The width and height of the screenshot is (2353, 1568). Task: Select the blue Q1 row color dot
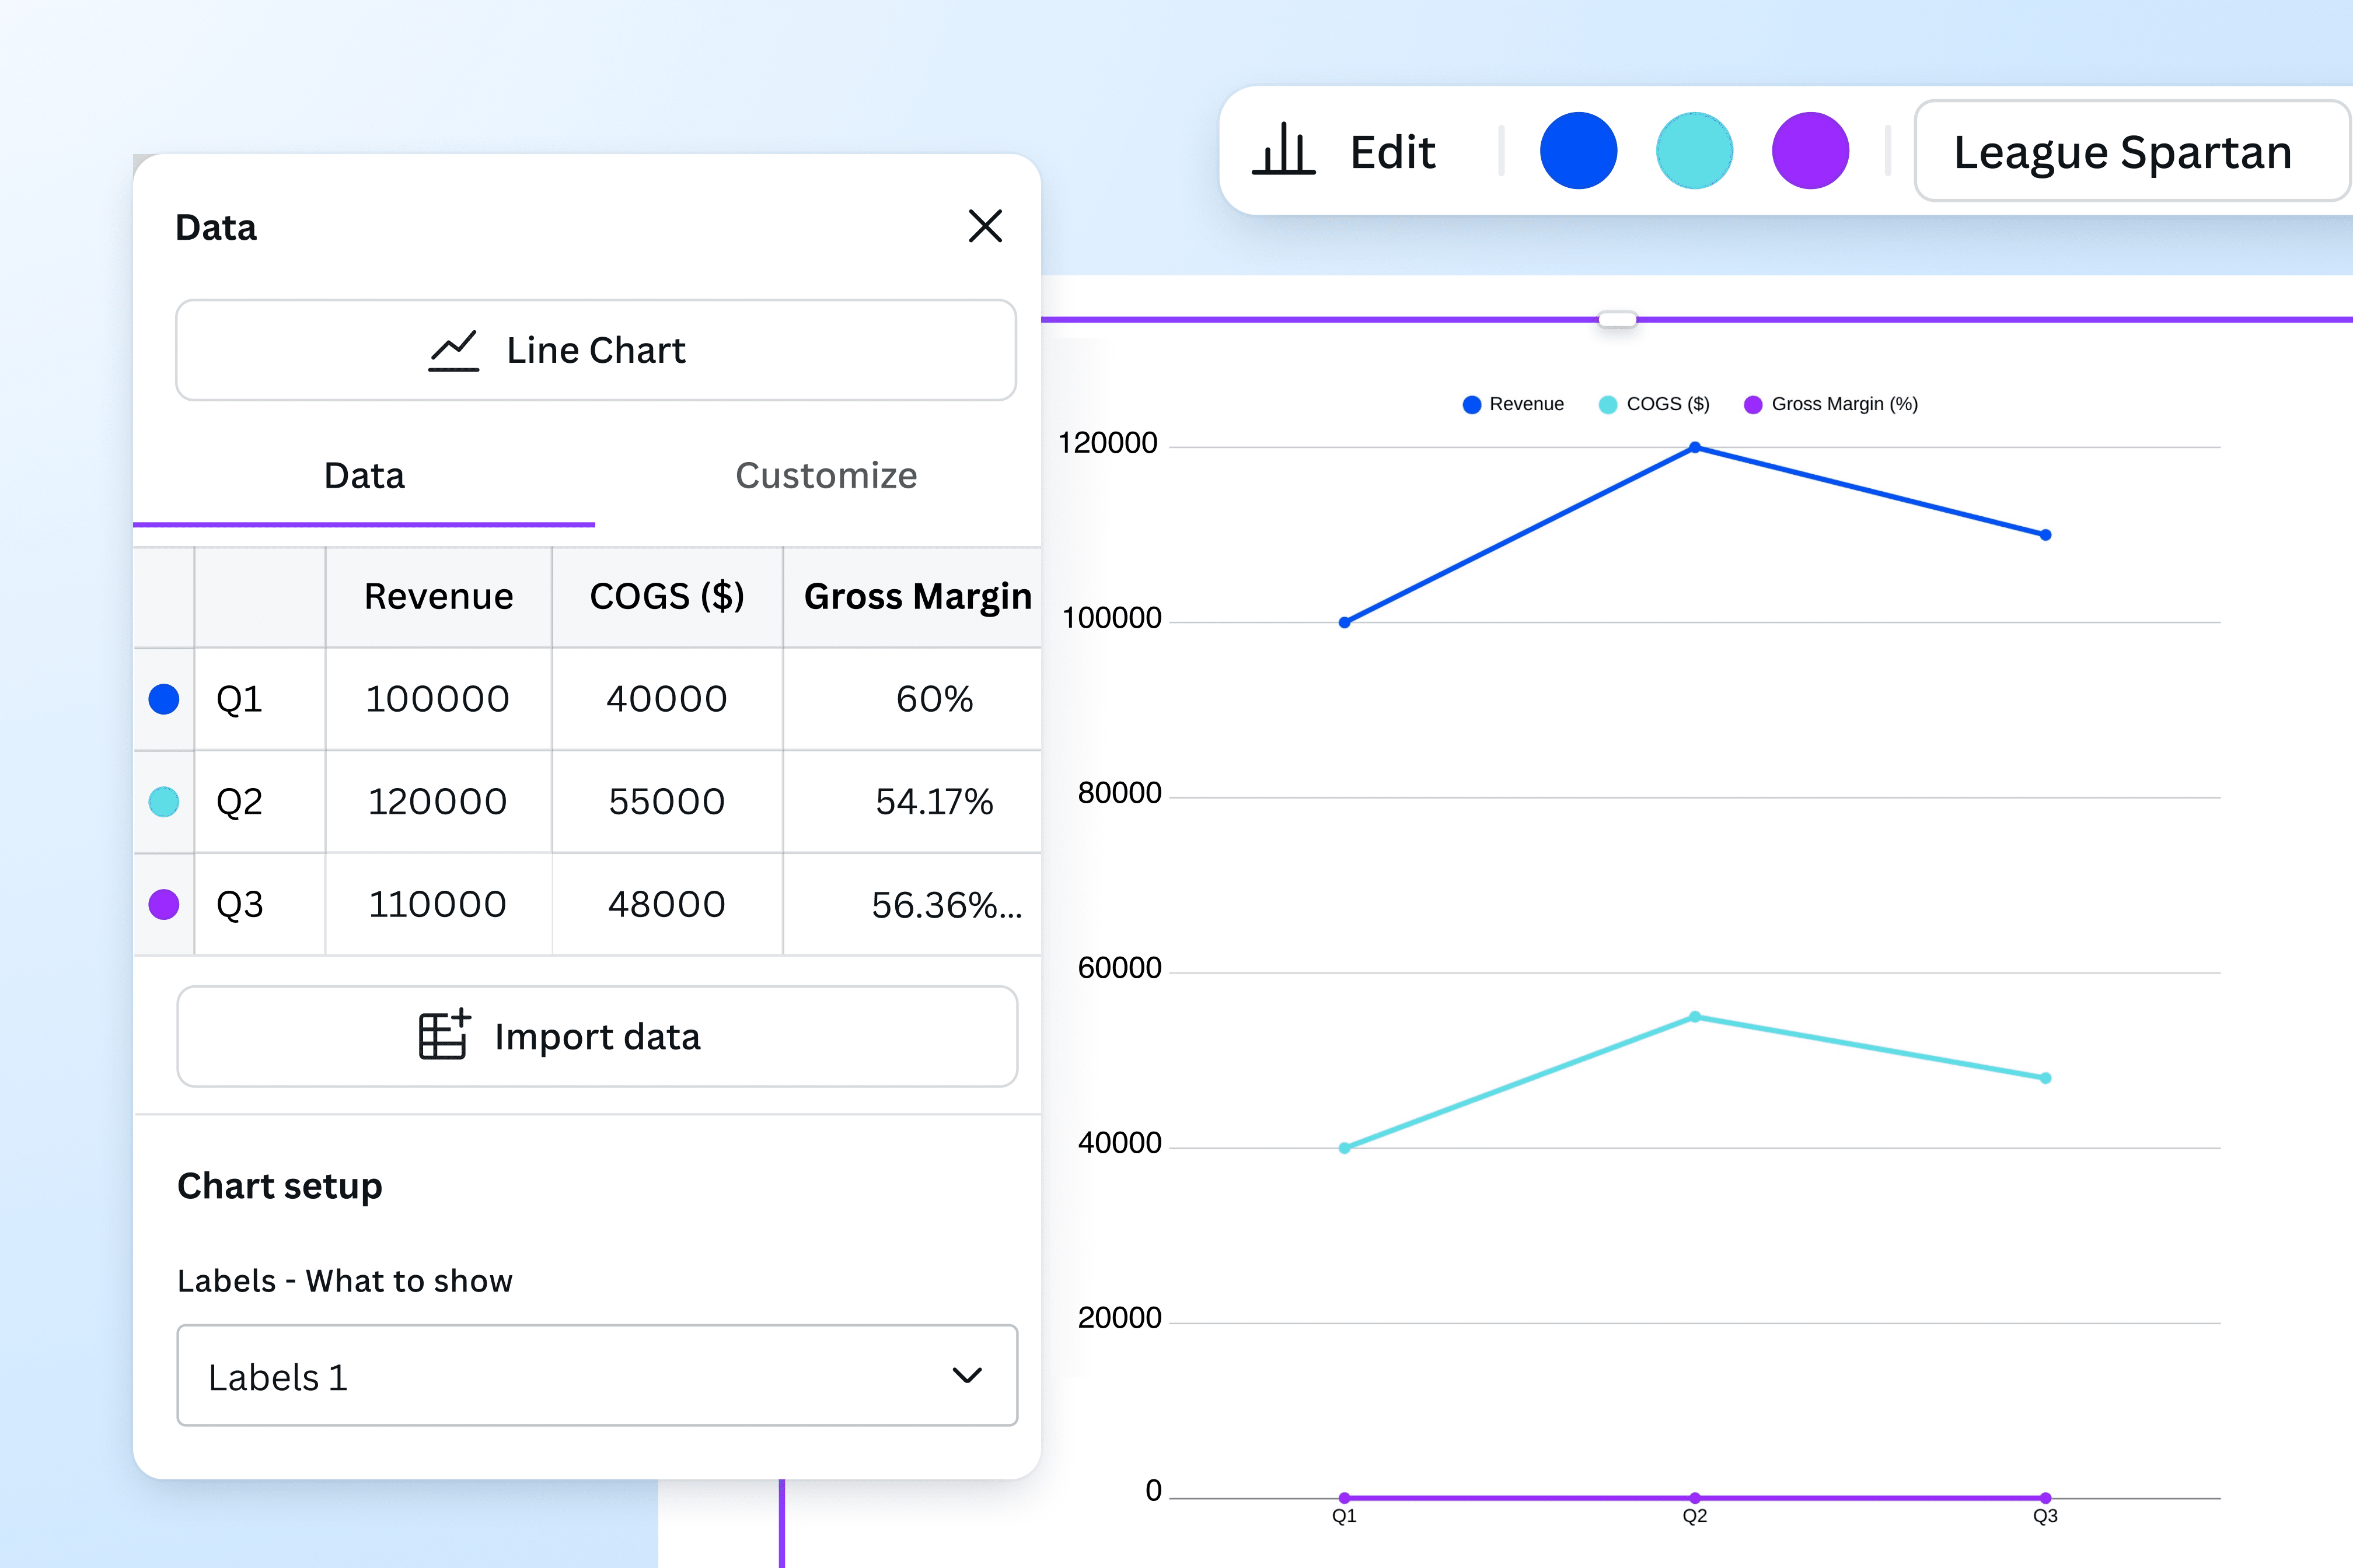tap(164, 699)
